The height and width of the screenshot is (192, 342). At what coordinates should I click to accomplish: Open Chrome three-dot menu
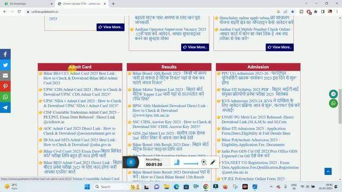coord(337,12)
